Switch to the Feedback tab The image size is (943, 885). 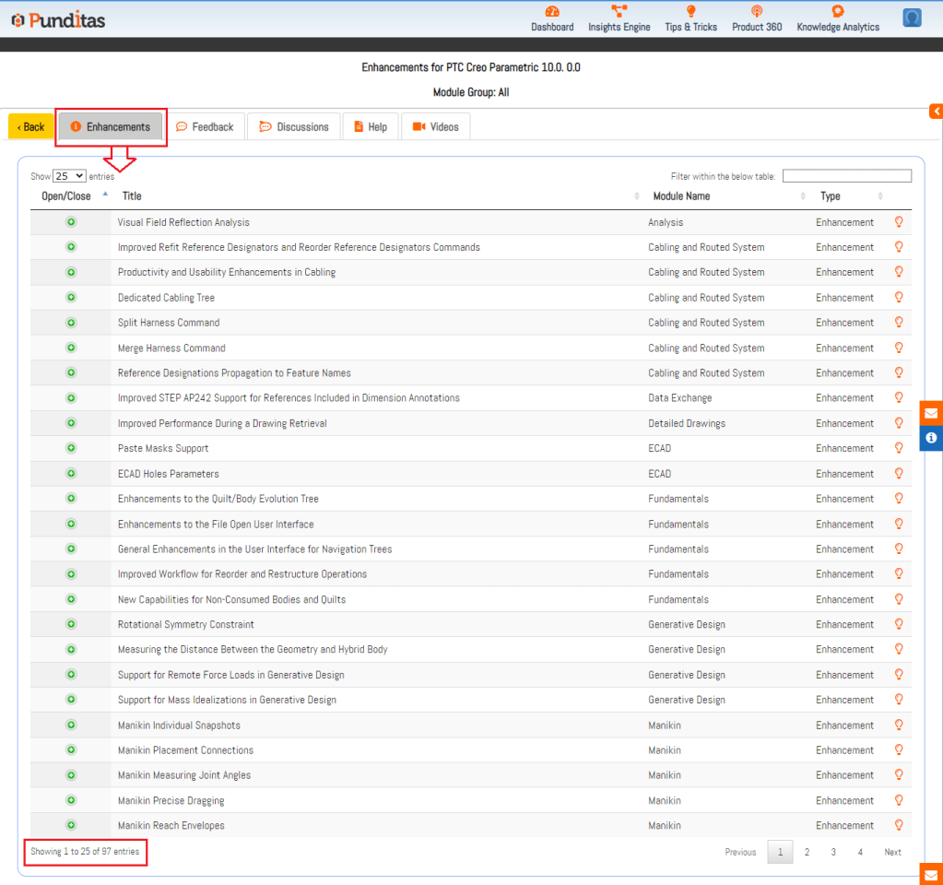point(205,127)
